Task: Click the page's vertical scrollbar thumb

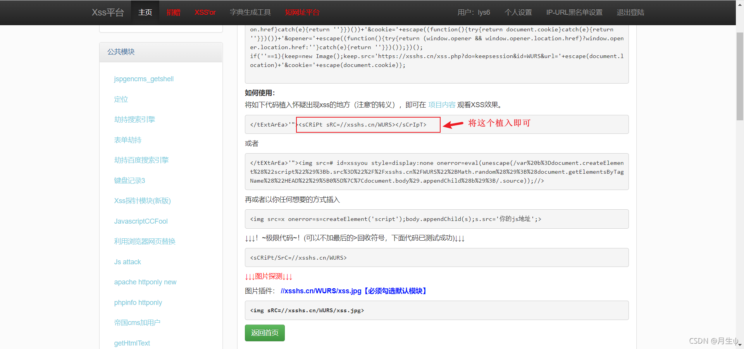Action: pos(740,76)
